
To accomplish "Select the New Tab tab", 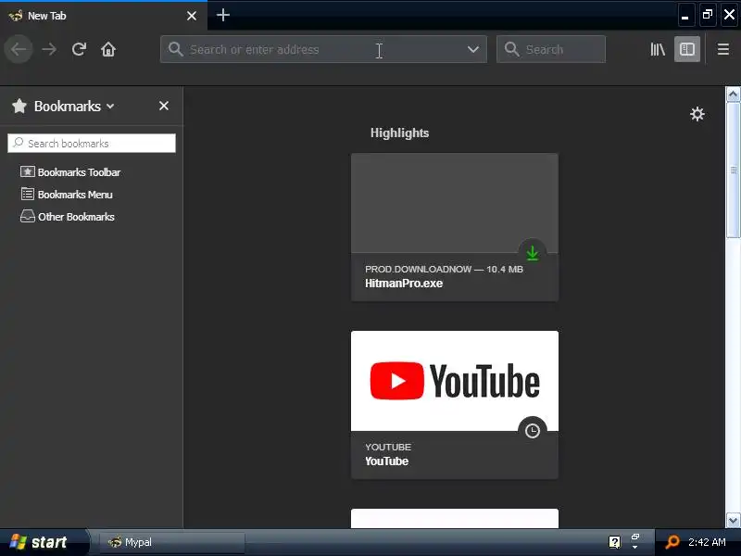I will pos(104,16).
